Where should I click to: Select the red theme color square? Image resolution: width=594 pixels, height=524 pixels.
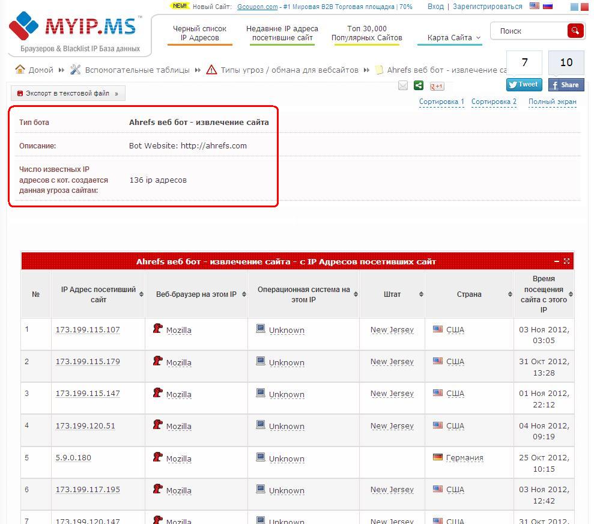pyautogui.click(x=586, y=7)
